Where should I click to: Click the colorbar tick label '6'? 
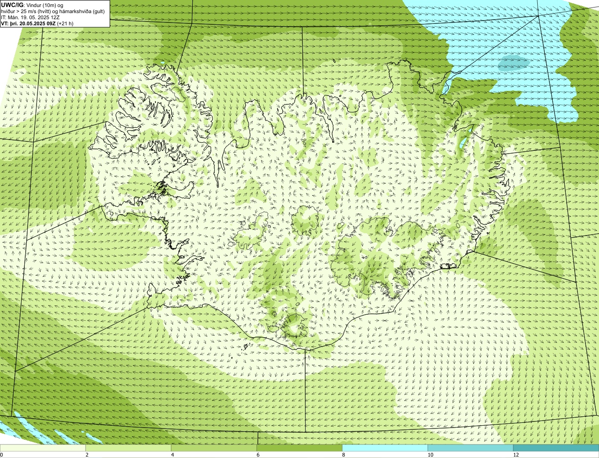pos(258,455)
